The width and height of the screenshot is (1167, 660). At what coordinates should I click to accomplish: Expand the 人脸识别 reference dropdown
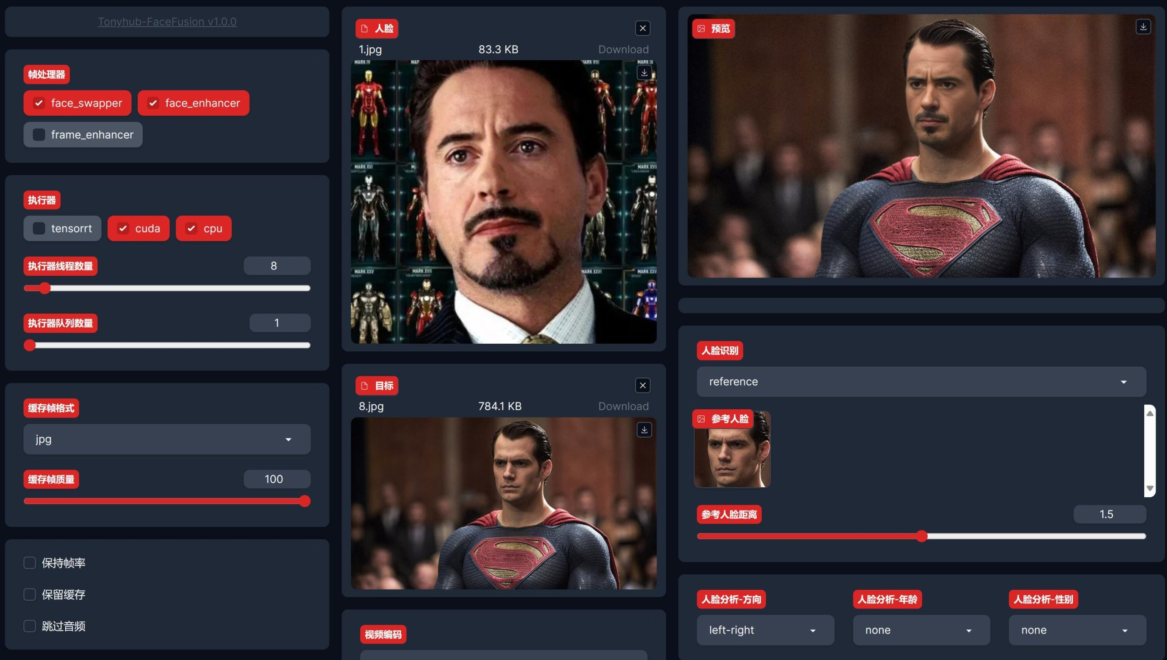(921, 382)
